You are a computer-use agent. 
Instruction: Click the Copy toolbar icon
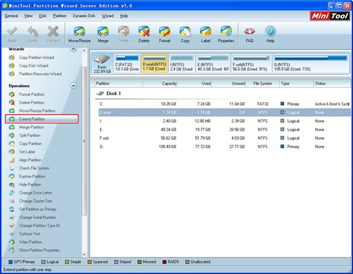(185, 34)
